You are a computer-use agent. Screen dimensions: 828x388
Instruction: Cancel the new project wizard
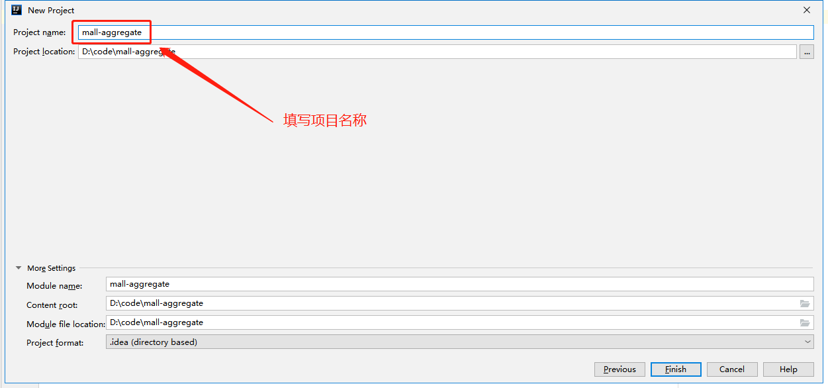[732, 369]
